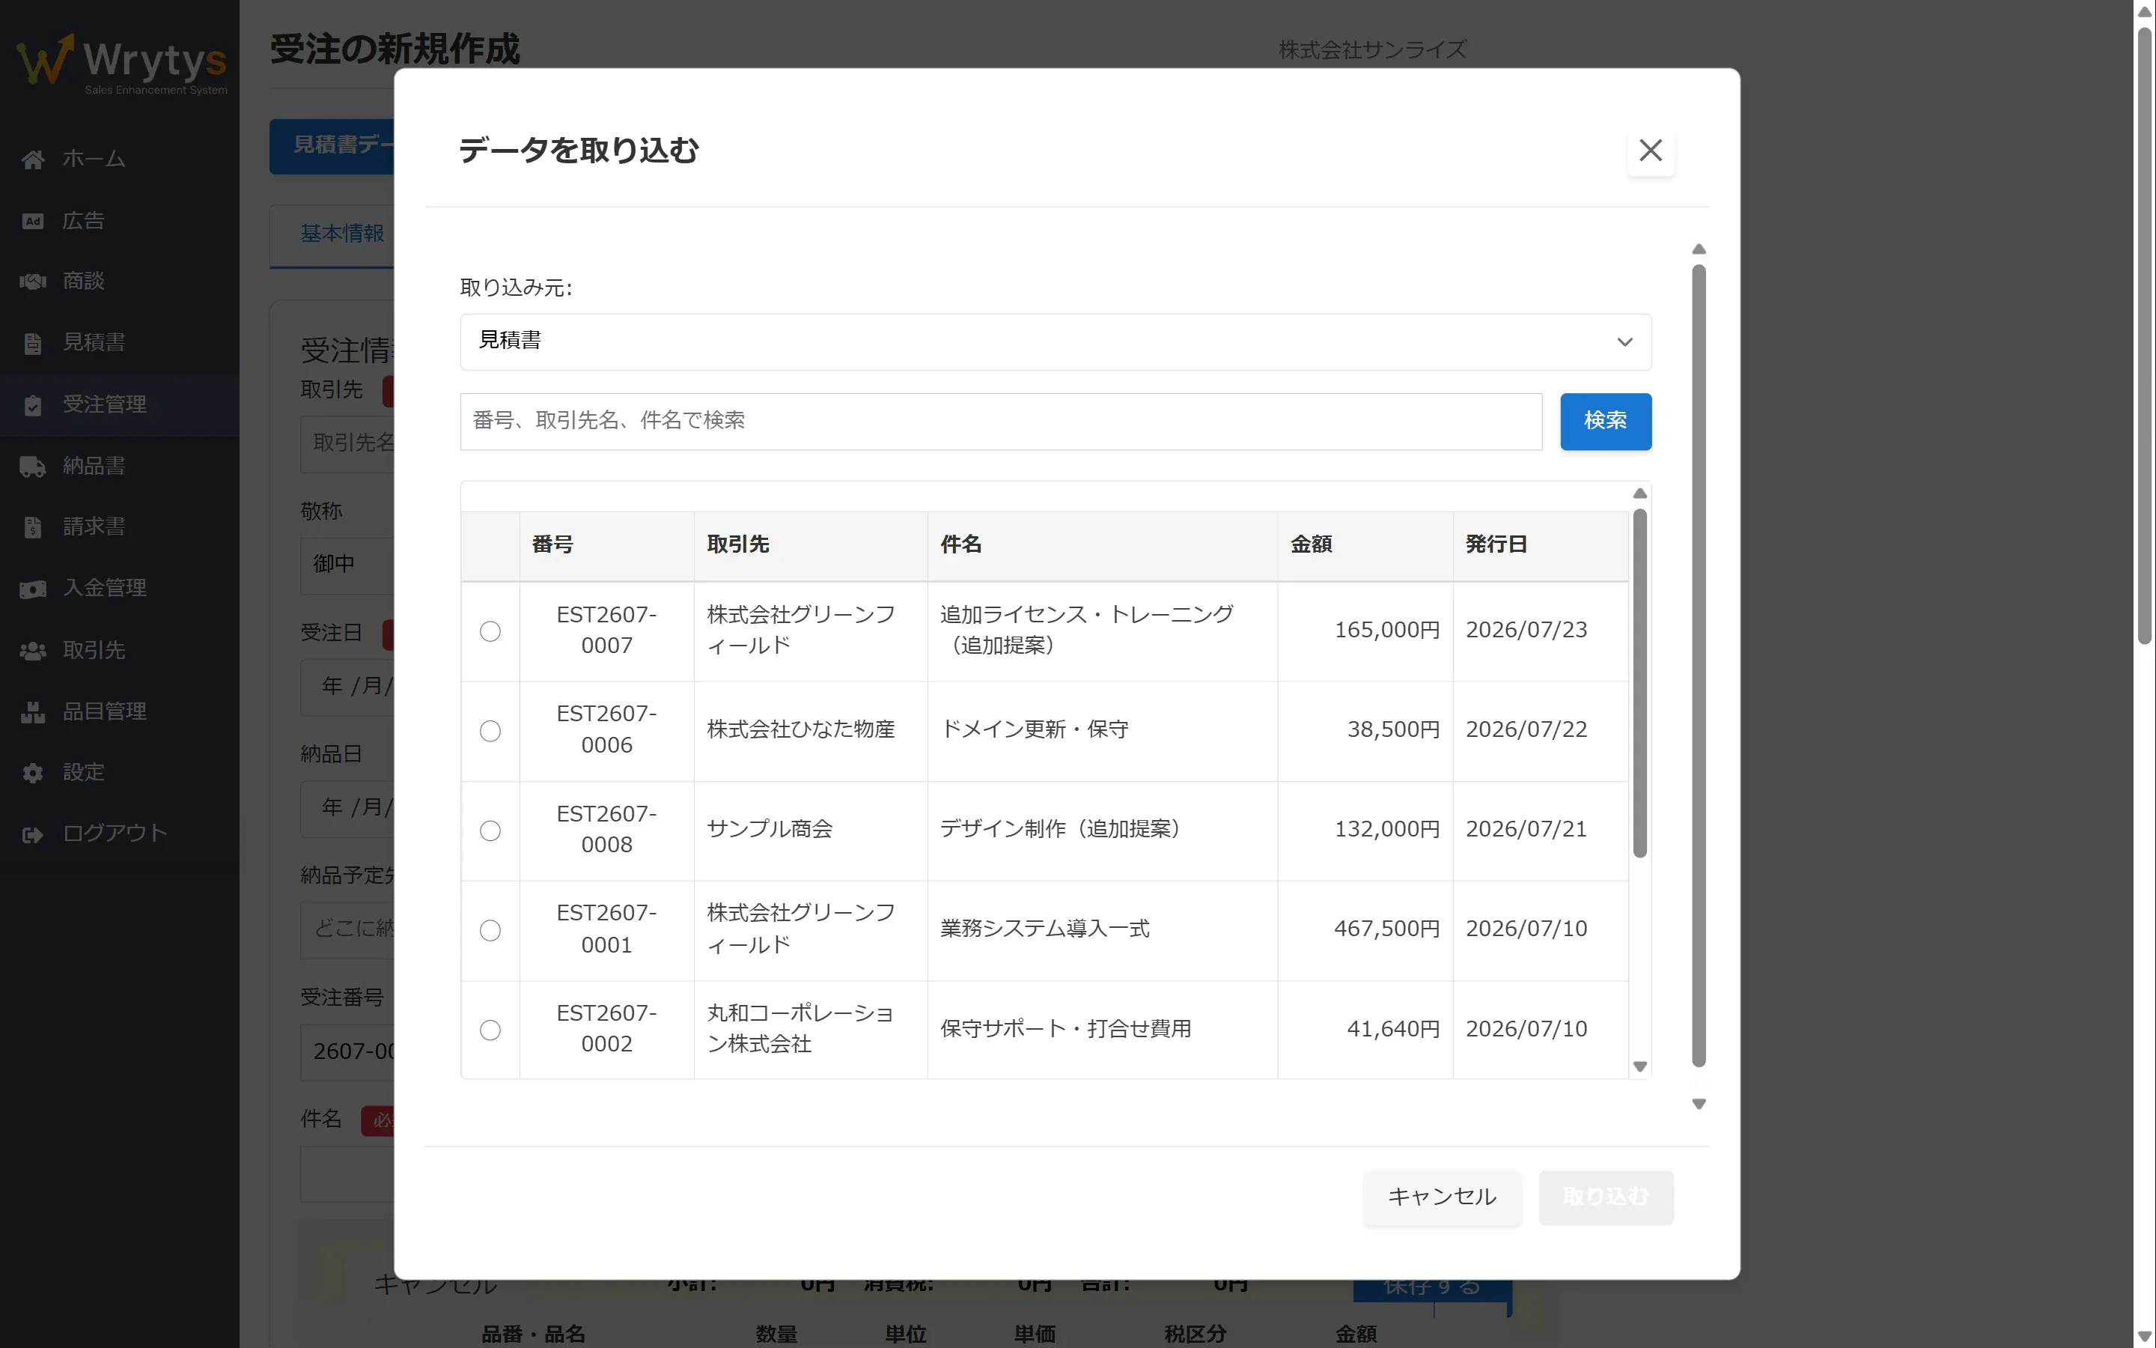
Task: Open the 取り込み元 dropdown showing 見積書
Action: point(1056,341)
